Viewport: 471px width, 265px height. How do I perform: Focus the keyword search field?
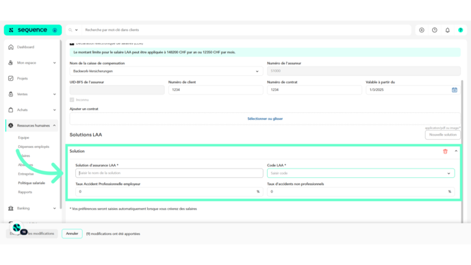tap(246, 30)
